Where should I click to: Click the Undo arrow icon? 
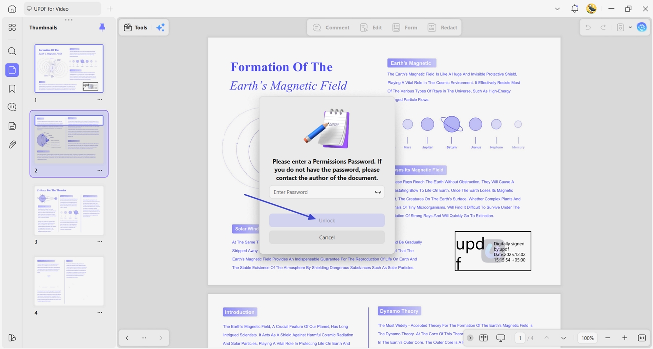point(588,27)
